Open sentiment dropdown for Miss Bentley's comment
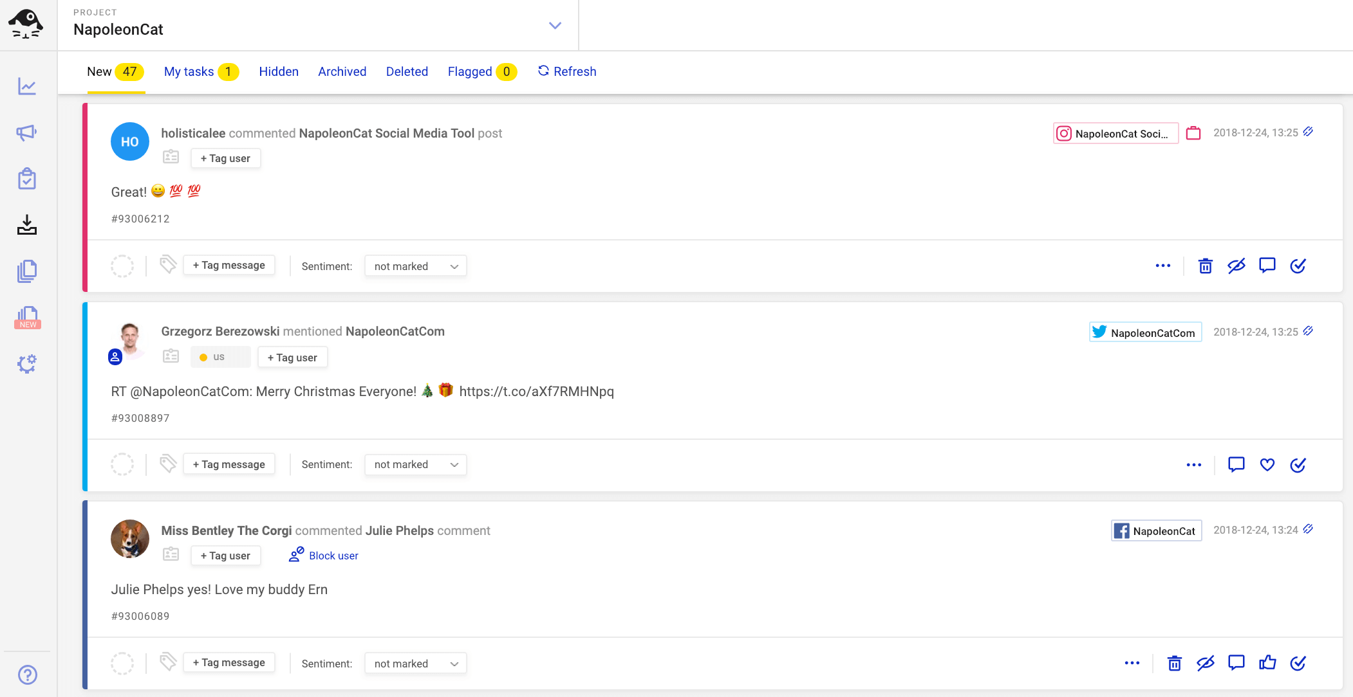1353x697 pixels. click(x=416, y=664)
